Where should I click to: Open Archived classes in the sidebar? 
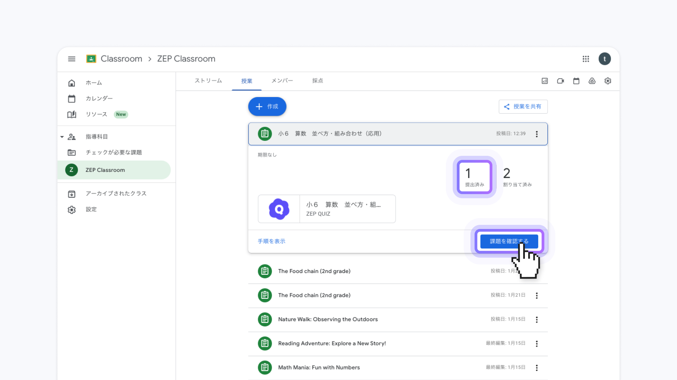116,193
